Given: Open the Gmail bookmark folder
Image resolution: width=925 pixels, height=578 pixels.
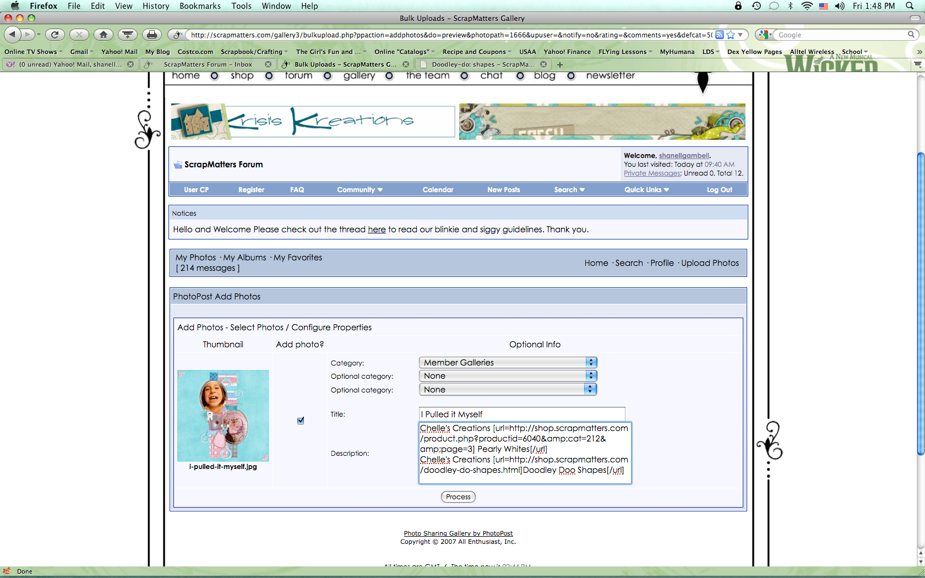Looking at the screenshot, I should click(x=81, y=52).
